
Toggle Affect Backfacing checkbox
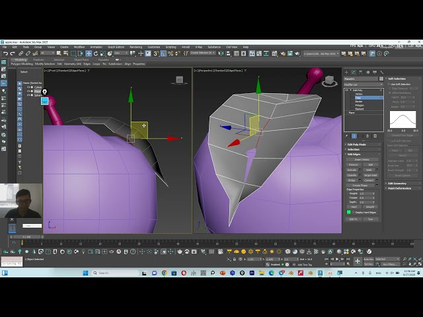390,92
